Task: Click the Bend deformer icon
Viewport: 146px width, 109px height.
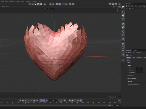Action: coord(123,31)
